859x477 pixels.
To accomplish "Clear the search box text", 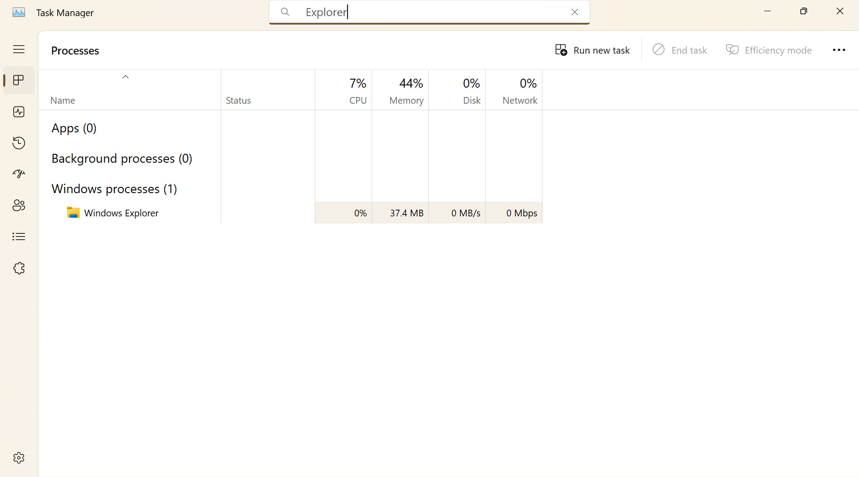I will point(575,12).
